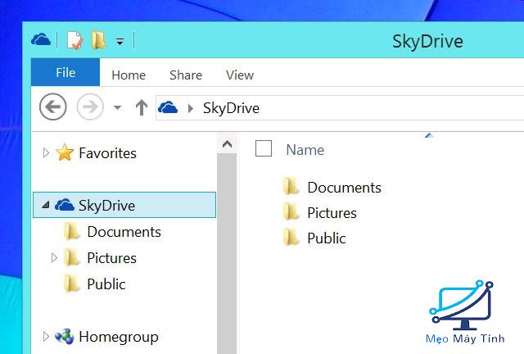
Task: Expand the Favorites tree node
Action: pos(46,152)
